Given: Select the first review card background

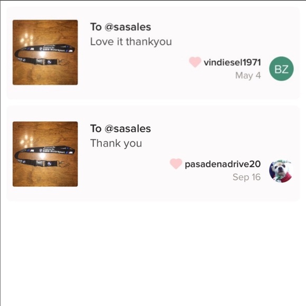Looking at the screenshot, I should 153,53.
